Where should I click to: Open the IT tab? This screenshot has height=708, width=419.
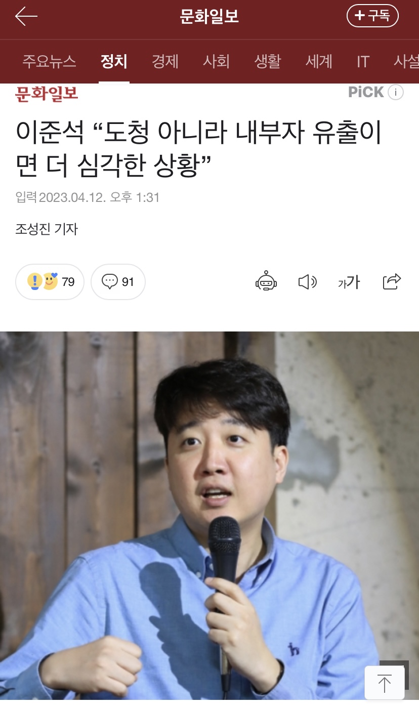[363, 62]
